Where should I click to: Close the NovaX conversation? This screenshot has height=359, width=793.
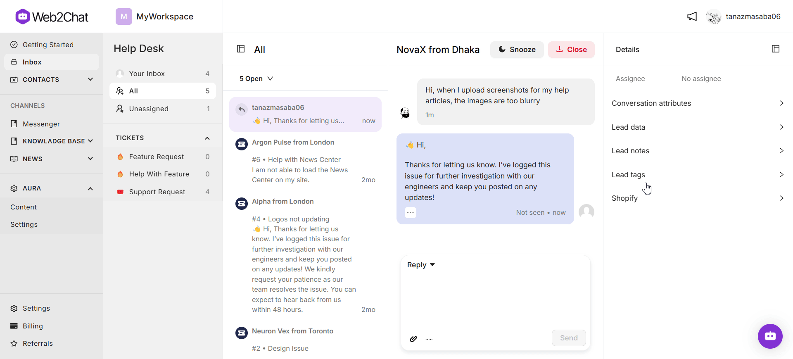pos(571,50)
